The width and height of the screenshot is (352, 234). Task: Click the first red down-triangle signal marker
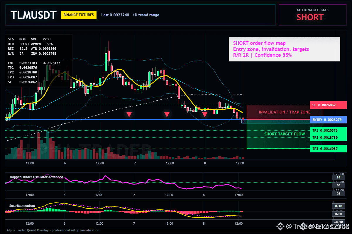click(x=129, y=114)
